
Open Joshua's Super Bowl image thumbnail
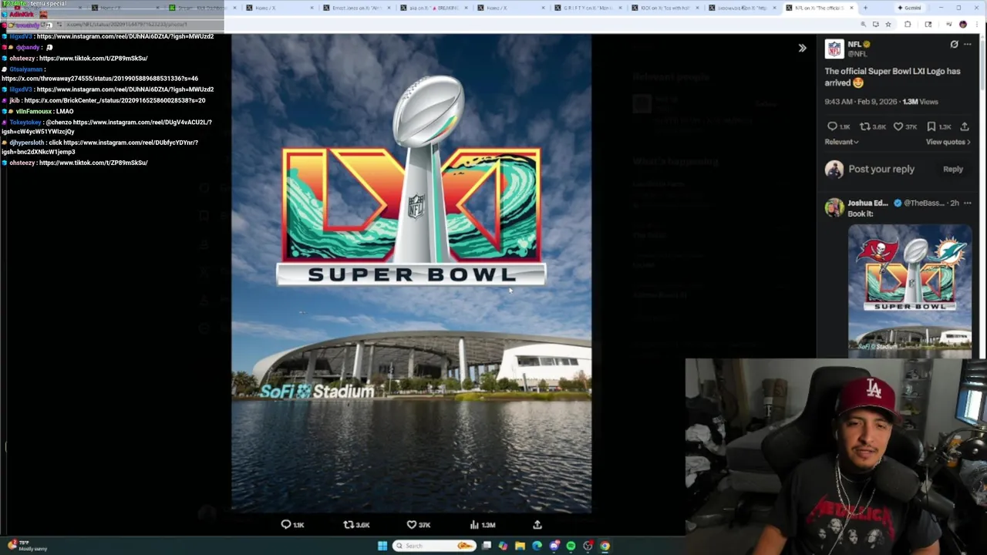pos(910,291)
